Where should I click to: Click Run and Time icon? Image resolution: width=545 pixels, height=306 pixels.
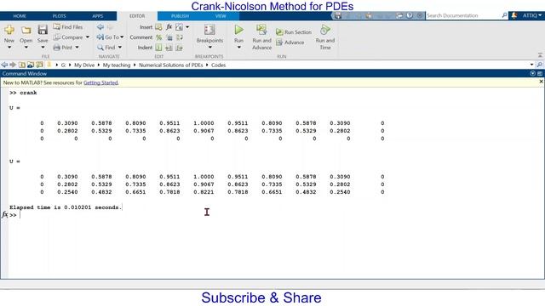click(325, 30)
